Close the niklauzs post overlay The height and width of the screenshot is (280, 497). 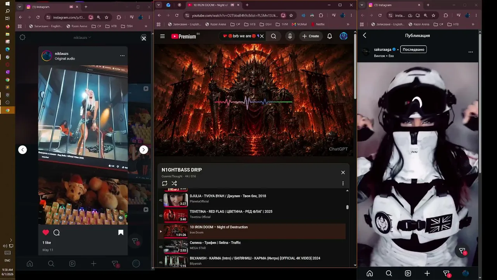click(144, 38)
